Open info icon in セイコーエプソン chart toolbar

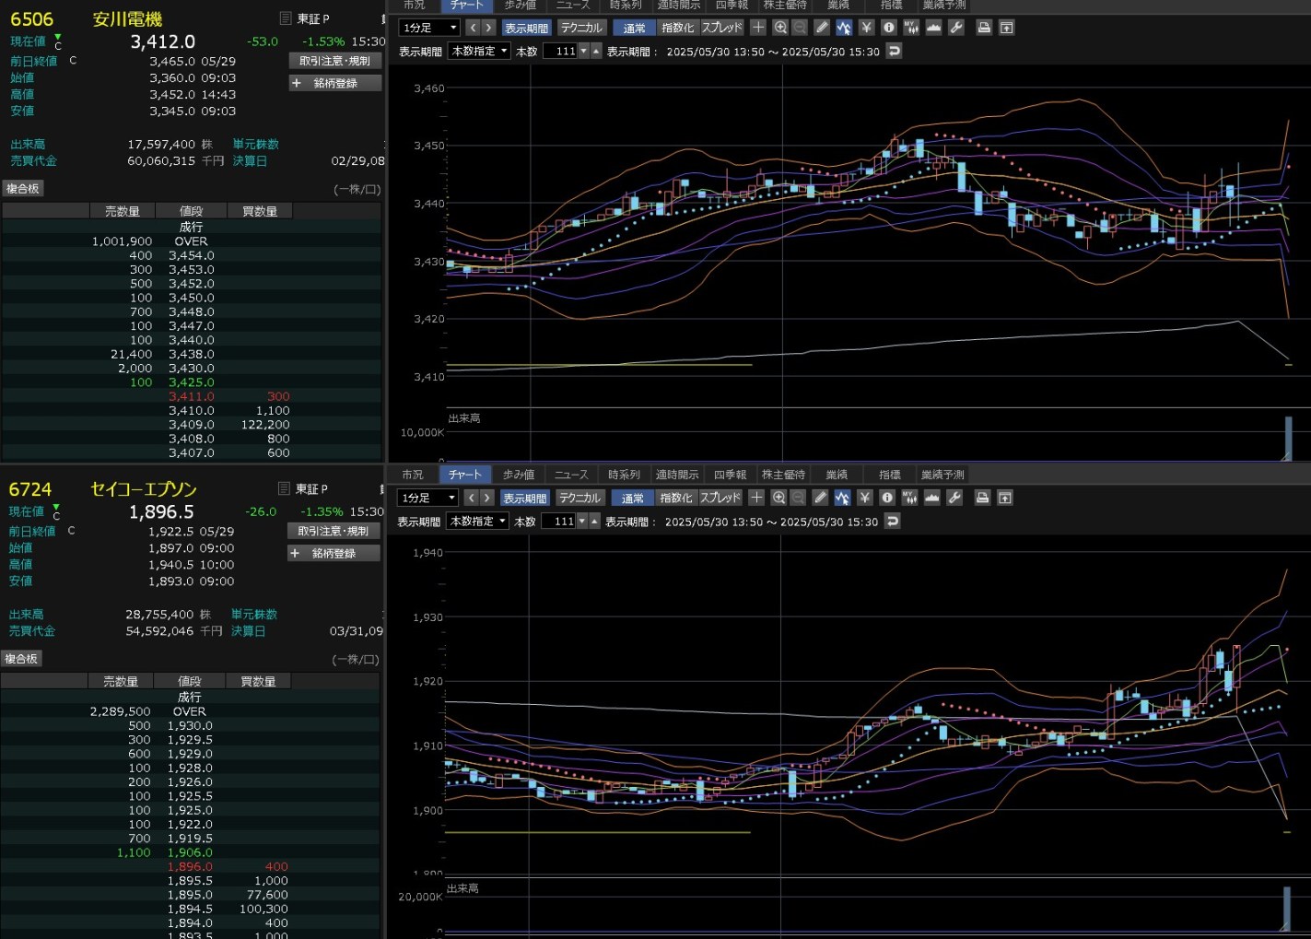point(887,498)
